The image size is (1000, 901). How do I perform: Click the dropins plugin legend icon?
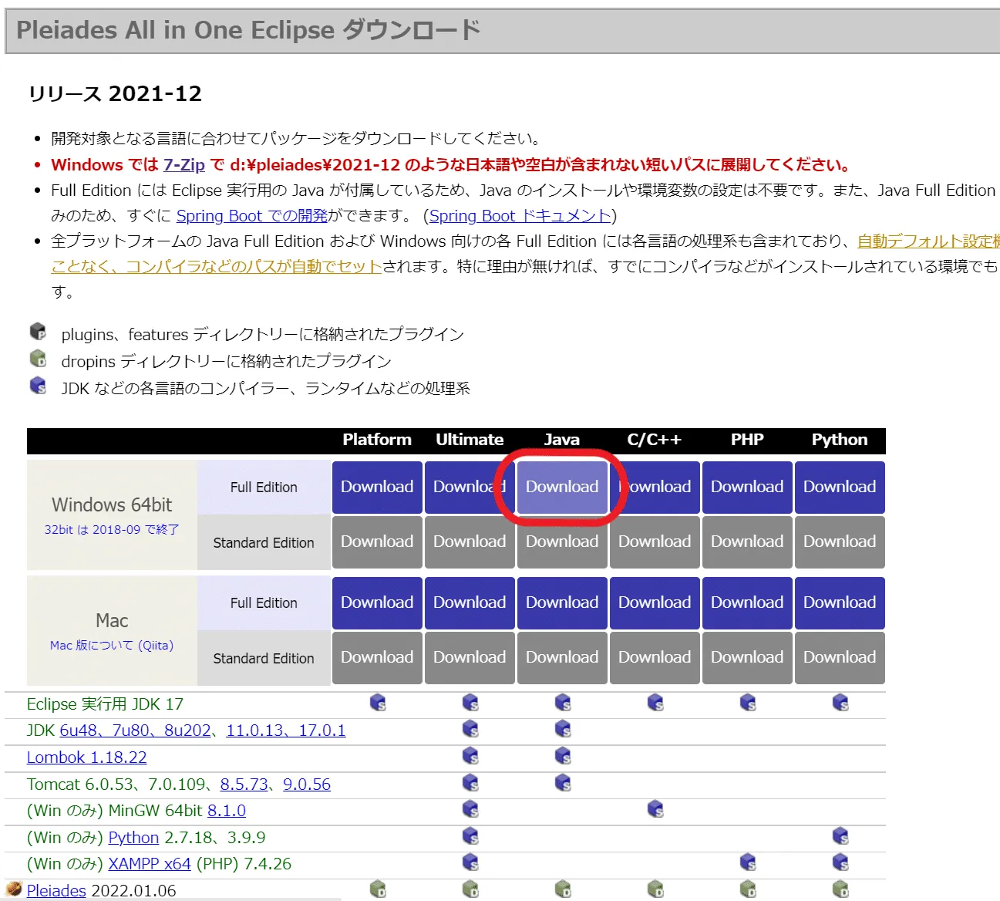pos(38,359)
